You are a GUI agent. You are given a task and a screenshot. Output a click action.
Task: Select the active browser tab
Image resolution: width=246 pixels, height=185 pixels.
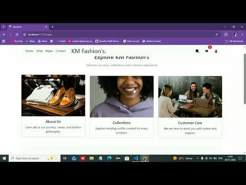click(x=28, y=27)
